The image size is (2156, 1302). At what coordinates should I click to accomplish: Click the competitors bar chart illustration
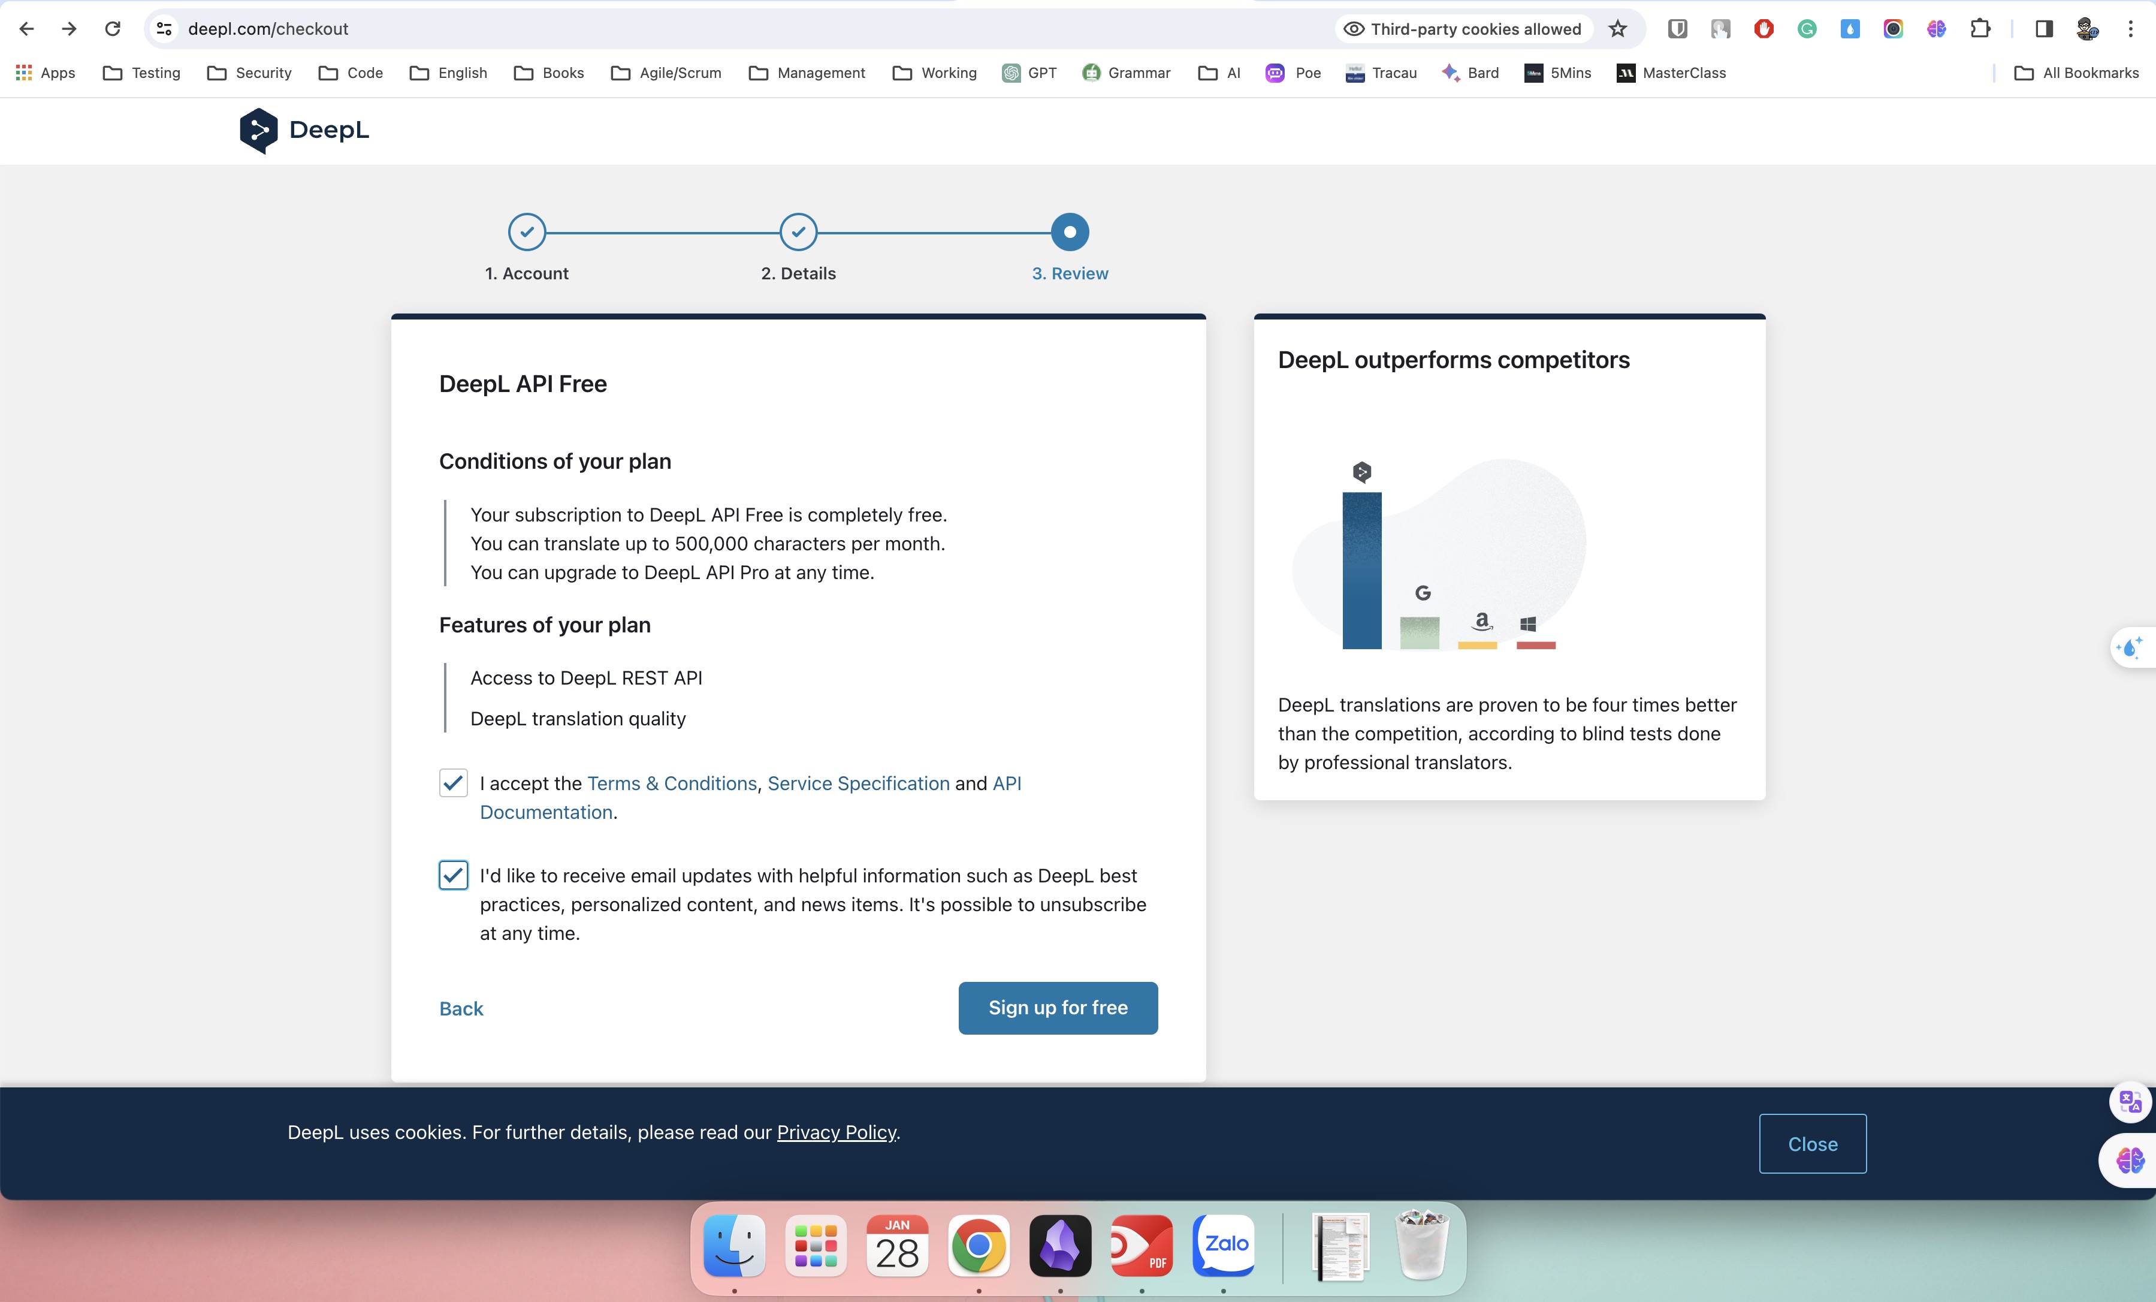click(x=1439, y=554)
